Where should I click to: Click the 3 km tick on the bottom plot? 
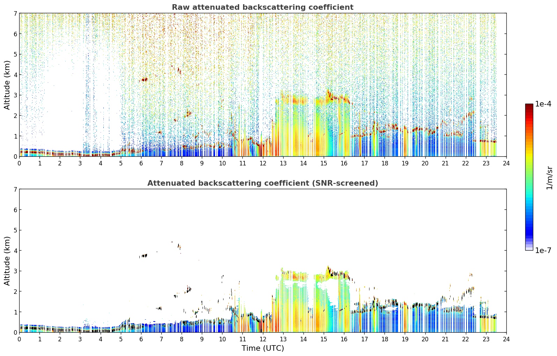[x=15, y=271]
